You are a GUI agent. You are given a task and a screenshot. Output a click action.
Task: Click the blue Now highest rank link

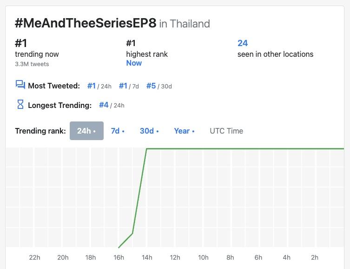(134, 63)
